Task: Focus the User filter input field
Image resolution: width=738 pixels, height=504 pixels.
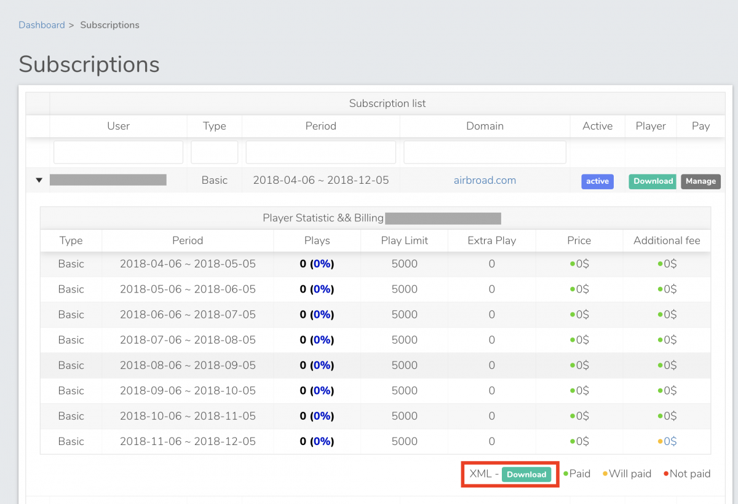Action: pyautogui.click(x=118, y=152)
